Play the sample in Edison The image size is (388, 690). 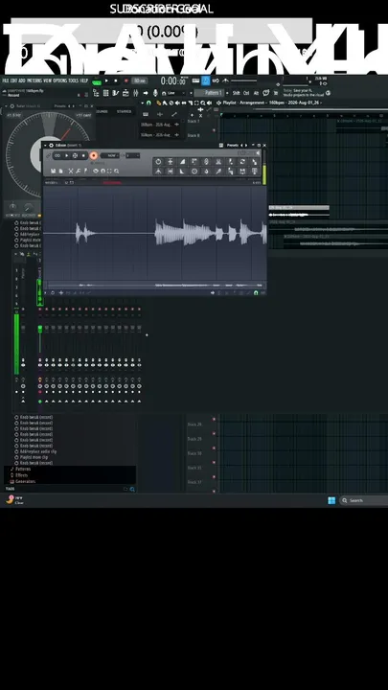pyautogui.click(x=67, y=155)
